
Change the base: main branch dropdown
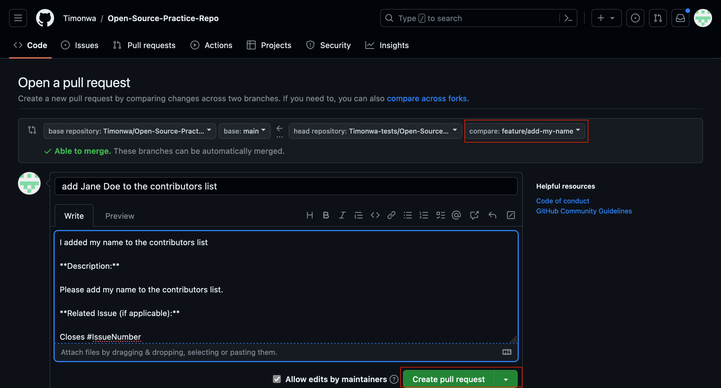tap(244, 131)
